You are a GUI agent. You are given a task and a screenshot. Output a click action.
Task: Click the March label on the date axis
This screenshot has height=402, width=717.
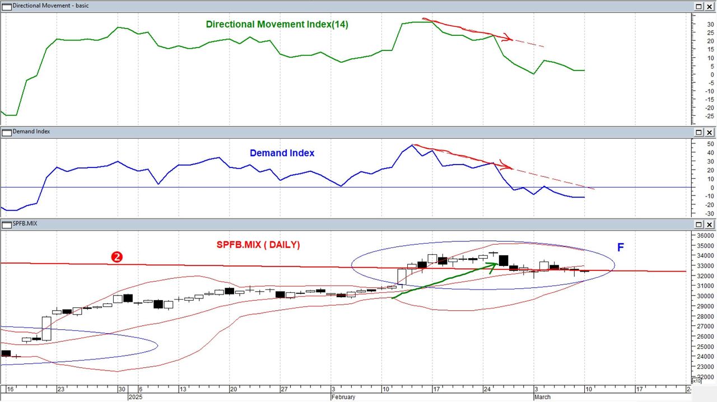point(543,397)
